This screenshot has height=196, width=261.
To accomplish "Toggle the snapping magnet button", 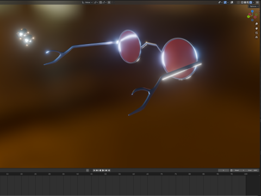I will coord(100,2).
